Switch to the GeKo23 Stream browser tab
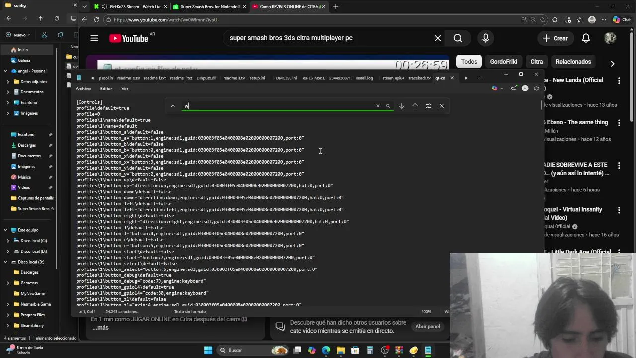The height and width of the screenshot is (358, 636). tap(131, 7)
